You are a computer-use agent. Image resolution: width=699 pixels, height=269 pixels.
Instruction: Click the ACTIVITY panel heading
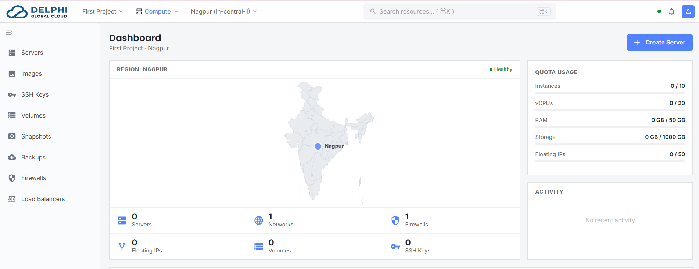(x=549, y=192)
